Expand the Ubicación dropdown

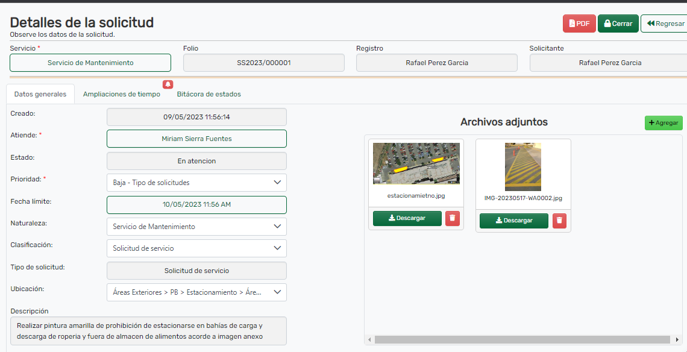(x=196, y=292)
